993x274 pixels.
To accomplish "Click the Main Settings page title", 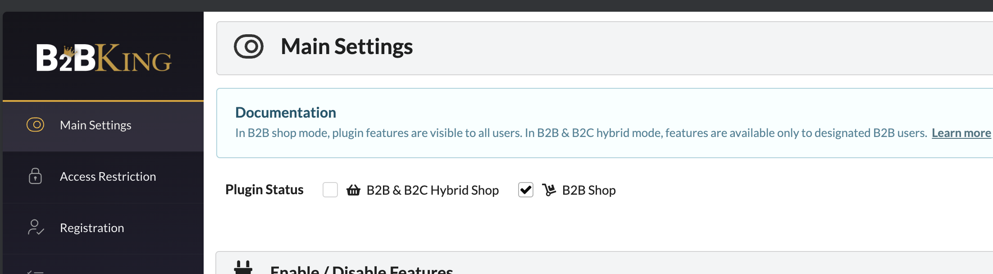I will pyautogui.click(x=346, y=46).
